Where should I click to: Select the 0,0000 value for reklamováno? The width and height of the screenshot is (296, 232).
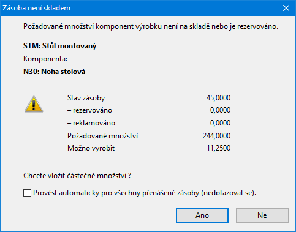(x=220, y=123)
